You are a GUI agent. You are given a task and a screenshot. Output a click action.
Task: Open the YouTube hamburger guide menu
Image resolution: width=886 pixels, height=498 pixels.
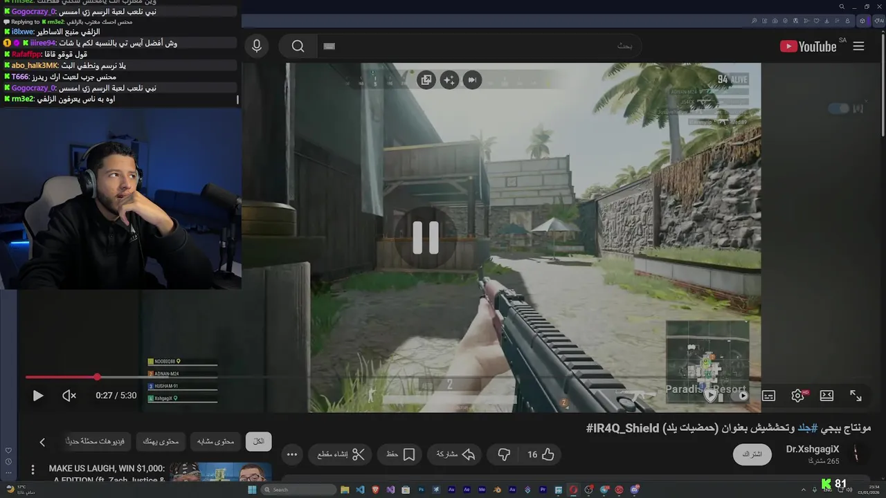858,46
